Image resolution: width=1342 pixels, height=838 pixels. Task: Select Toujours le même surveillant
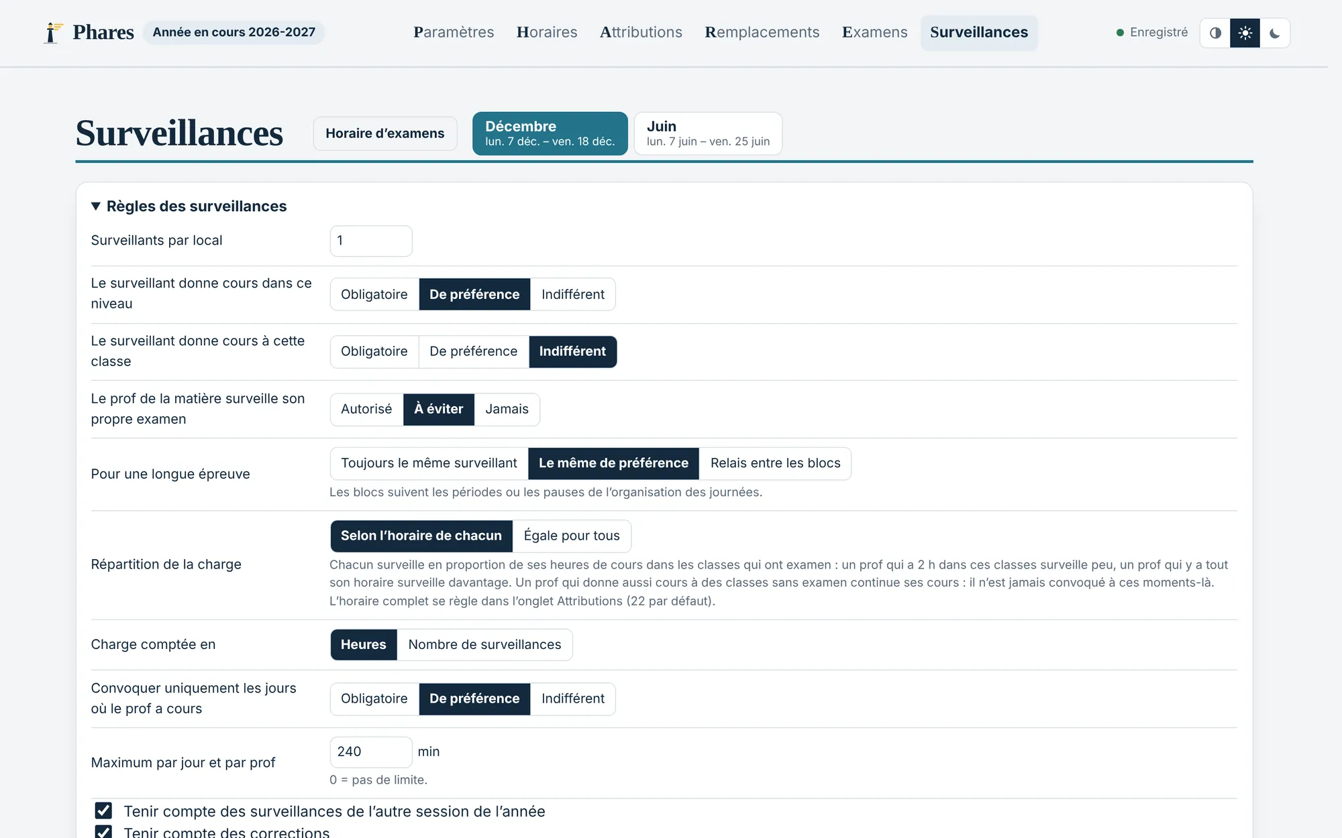429,463
